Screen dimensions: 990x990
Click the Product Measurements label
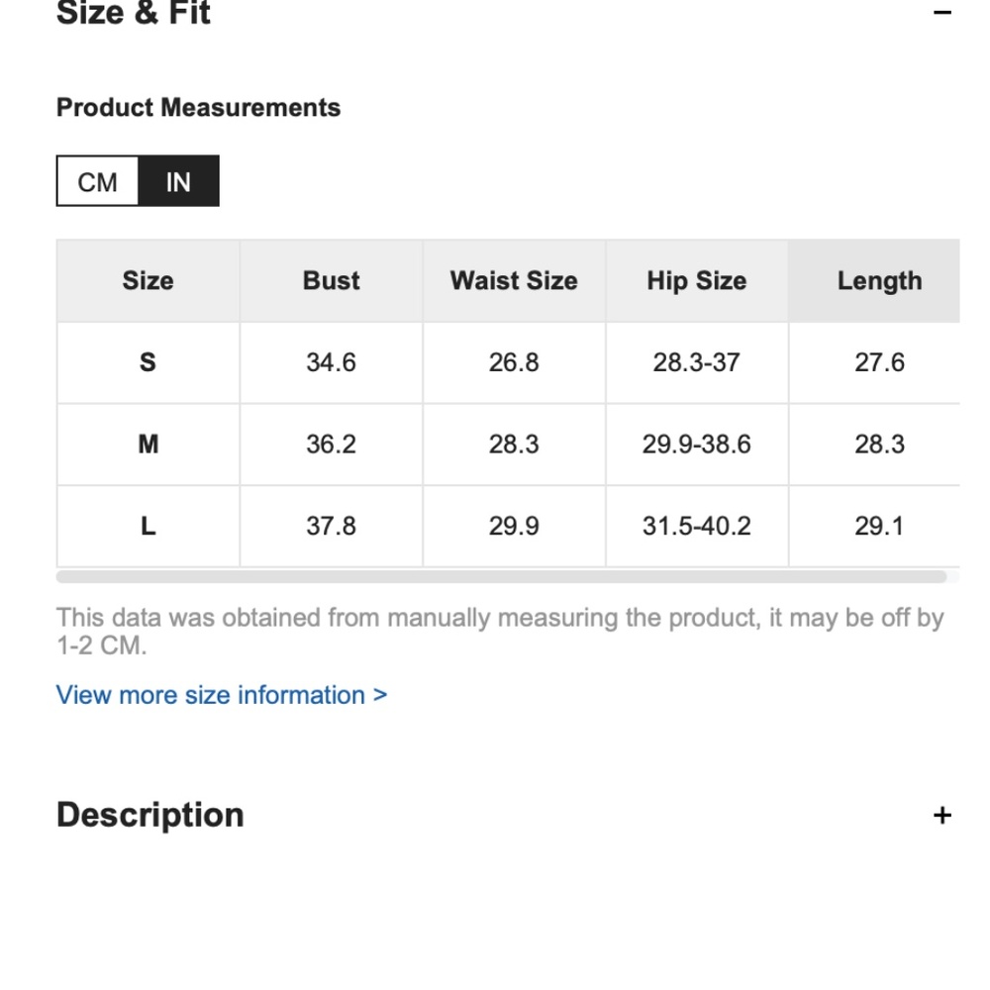(x=198, y=107)
